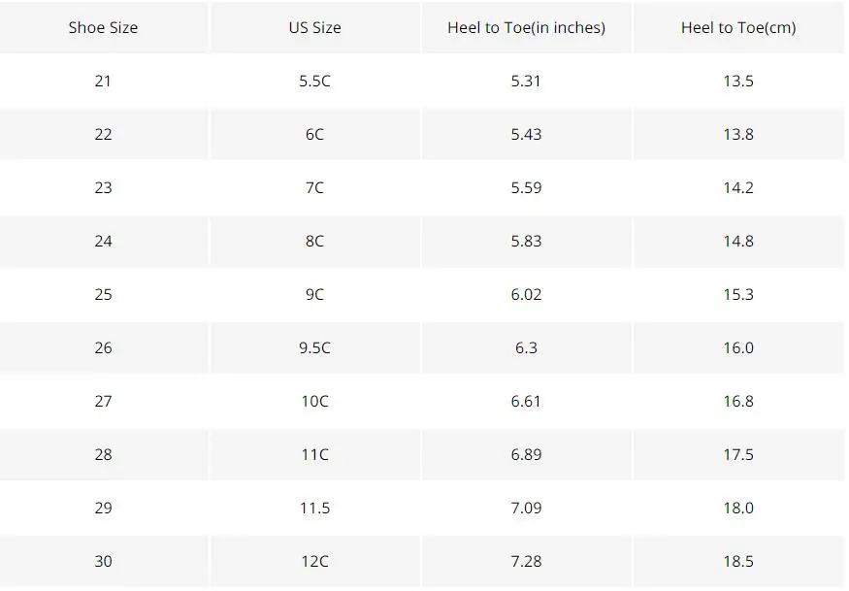Click shoe size 21 cell
Image resolution: width=849 pixels, height=591 pixels.
point(104,81)
